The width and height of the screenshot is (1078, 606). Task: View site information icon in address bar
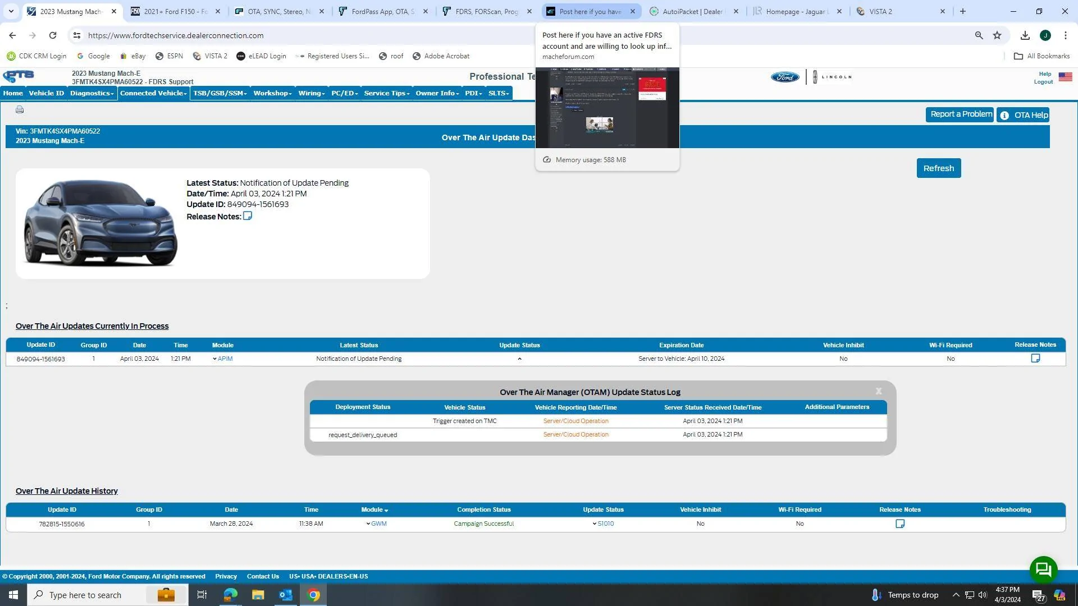point(77,35)
